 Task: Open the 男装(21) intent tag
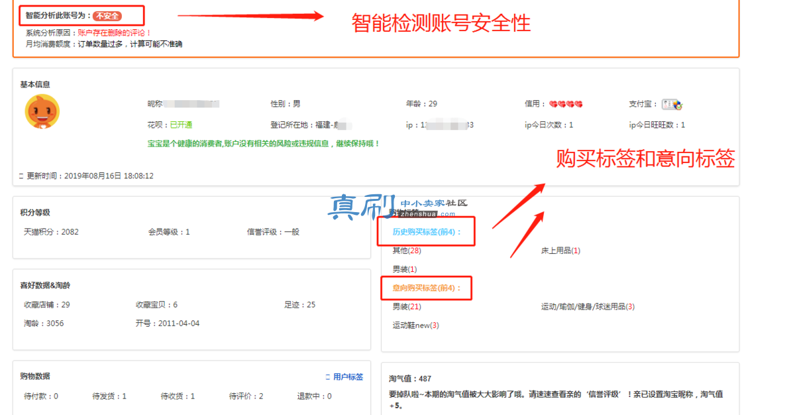pyautogui.click(x=407, y=306)
